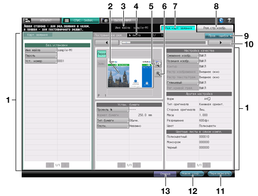
Task: Click the Книжная ориент. value
Action: (211, 104)
